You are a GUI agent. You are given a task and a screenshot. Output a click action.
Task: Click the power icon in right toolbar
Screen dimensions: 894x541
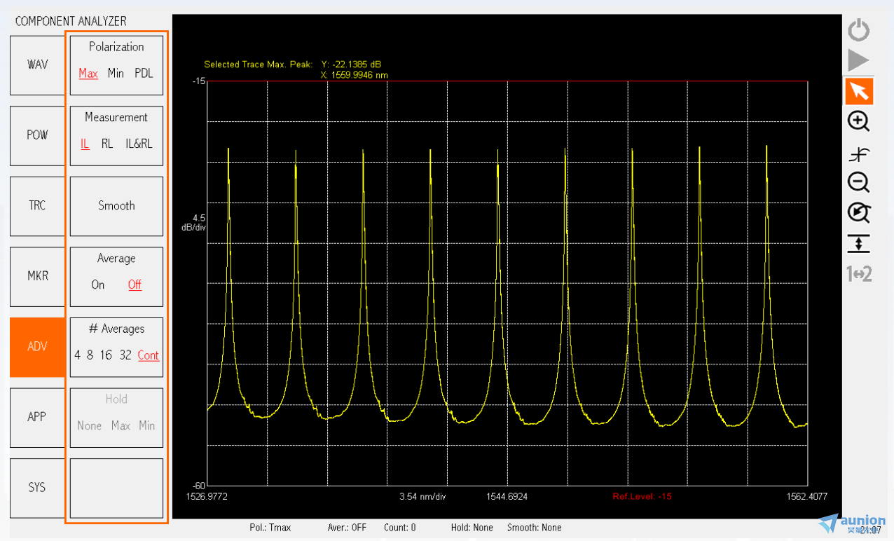click(858, 31)
